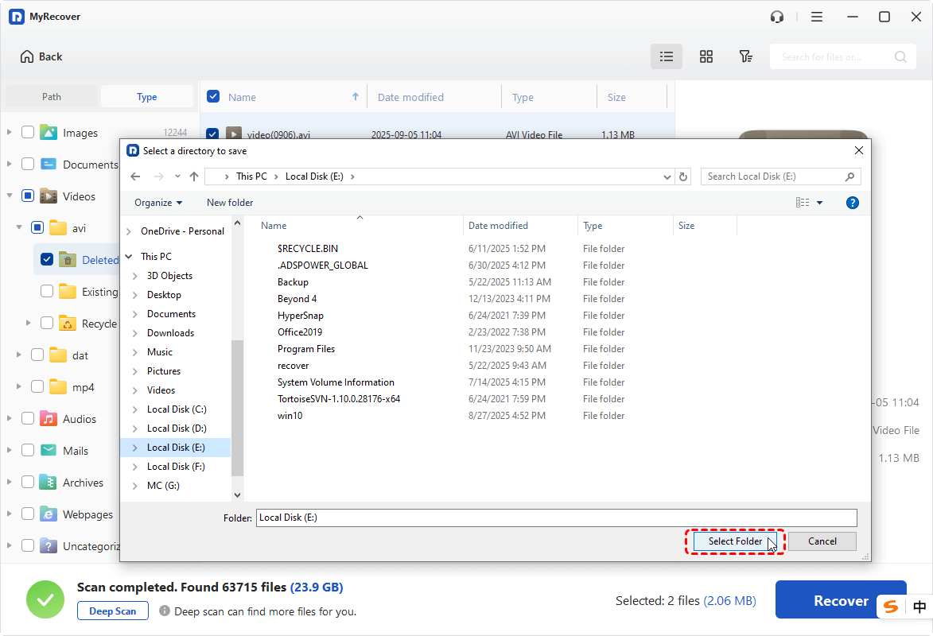
Task: Click the Archives category icon
Action: point(49,482)
